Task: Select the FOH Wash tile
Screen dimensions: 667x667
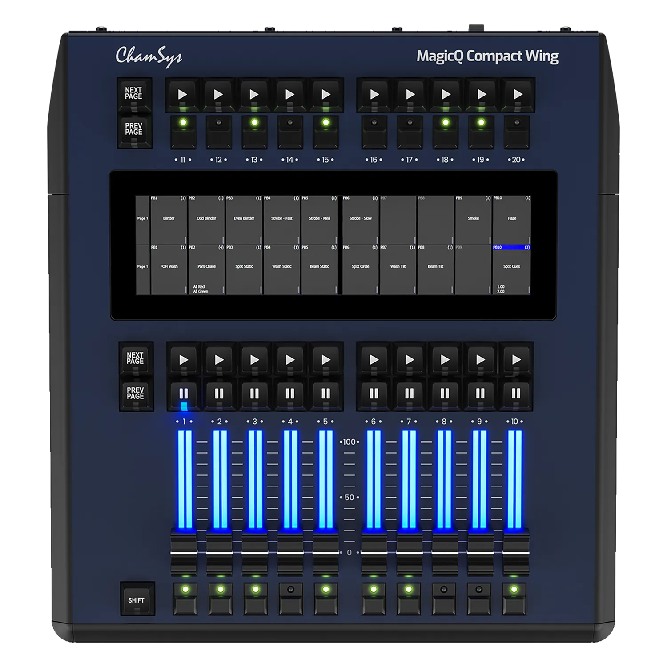Action: (x=169, y=269)
